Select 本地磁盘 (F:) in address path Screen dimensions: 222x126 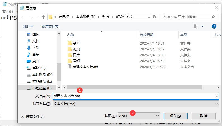tap(86, 17)
